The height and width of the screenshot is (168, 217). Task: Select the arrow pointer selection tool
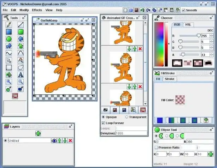[9, 60]
